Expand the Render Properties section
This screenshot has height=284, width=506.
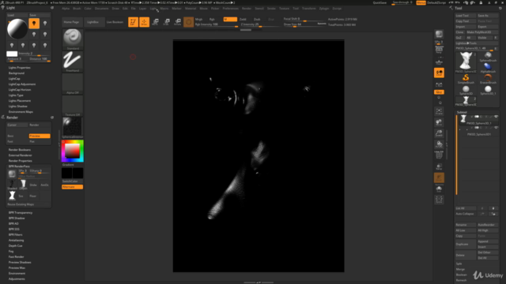(x=20, y=161)
